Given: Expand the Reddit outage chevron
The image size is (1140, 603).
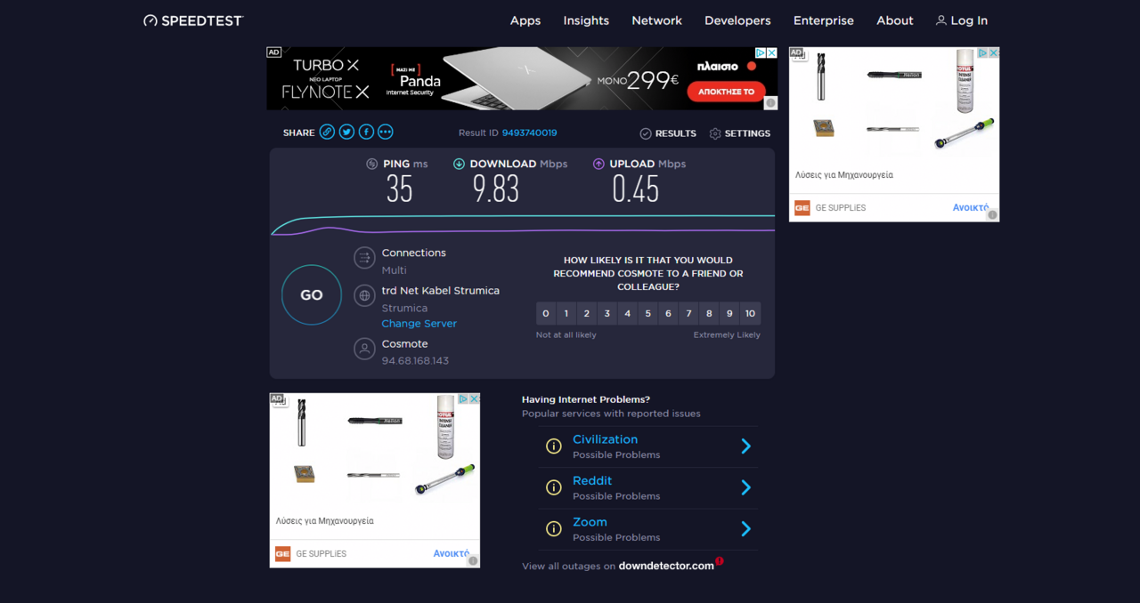Looking at the screenshot, I should coord(746,487).
